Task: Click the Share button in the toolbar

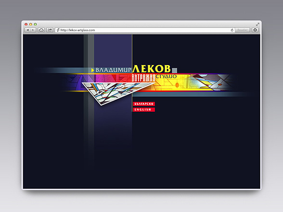Action: pyautogui.click(x=50, y=30)
